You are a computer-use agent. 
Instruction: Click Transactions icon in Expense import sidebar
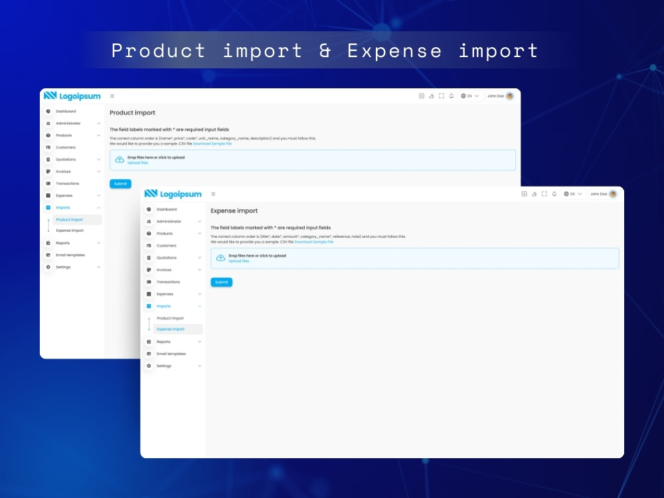pos(149,282)
